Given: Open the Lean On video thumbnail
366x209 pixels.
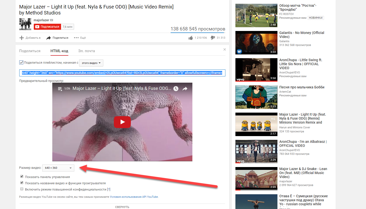Looking at the screenshot, I should point(256,179).
